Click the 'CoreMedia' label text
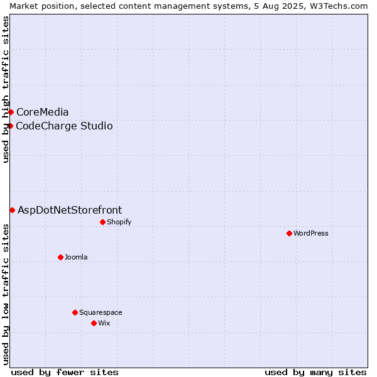Viewport: 377px width, 377px height. coord(43,112)
